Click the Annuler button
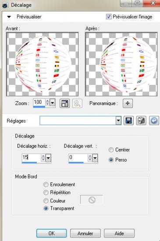160x241 pixels. (x=85, y=233)
